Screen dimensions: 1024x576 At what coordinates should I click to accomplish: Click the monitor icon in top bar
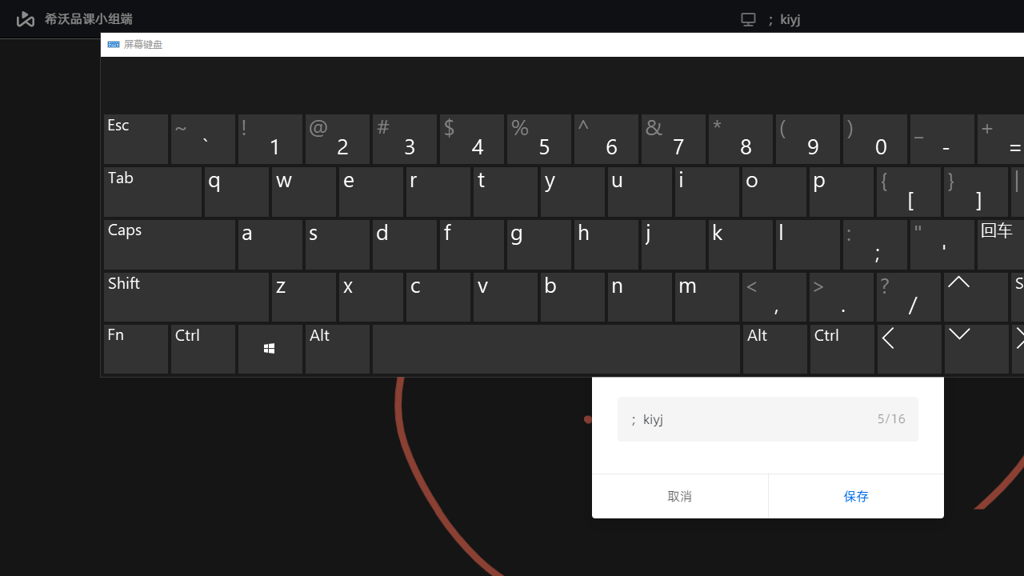coord(748,19)
